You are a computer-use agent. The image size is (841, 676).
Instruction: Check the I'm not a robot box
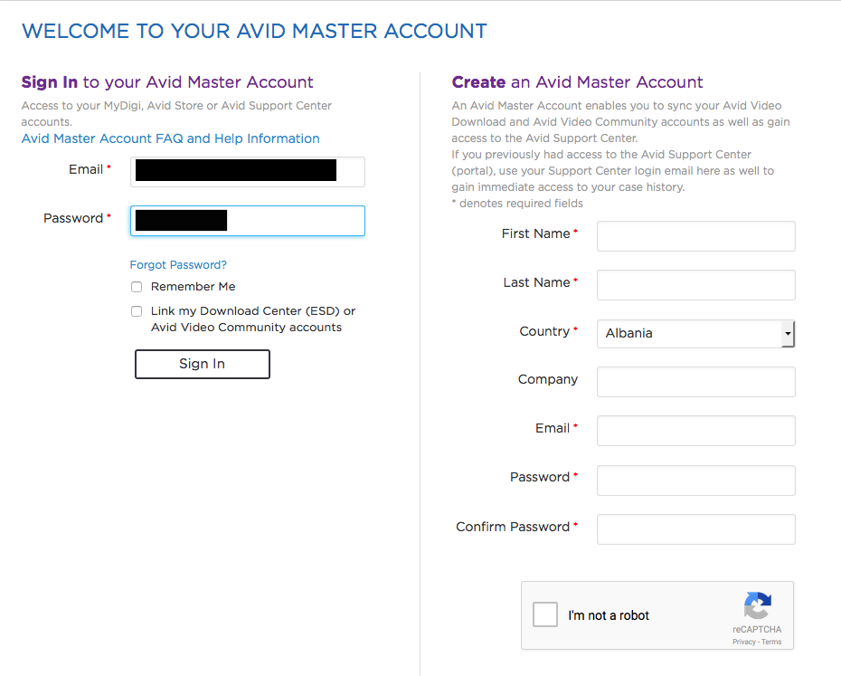545,614
